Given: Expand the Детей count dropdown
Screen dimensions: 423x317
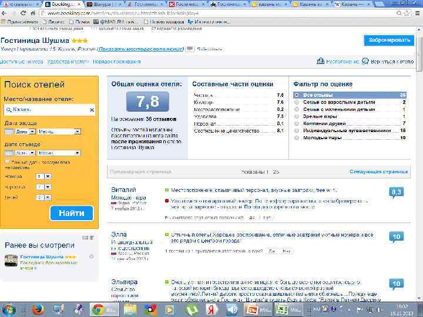Looking at the screenshot, I should [x=43, y=198].
